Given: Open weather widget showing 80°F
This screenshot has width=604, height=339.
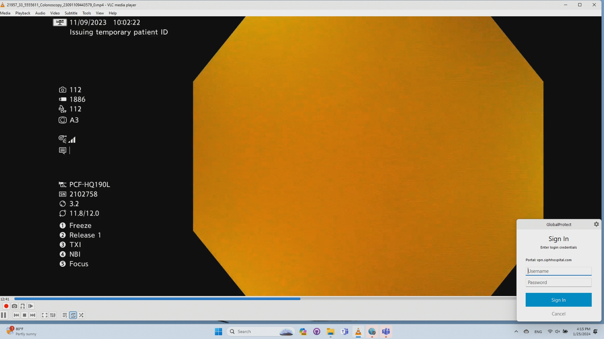Looking at the screenshot, I should click(21, 331).
